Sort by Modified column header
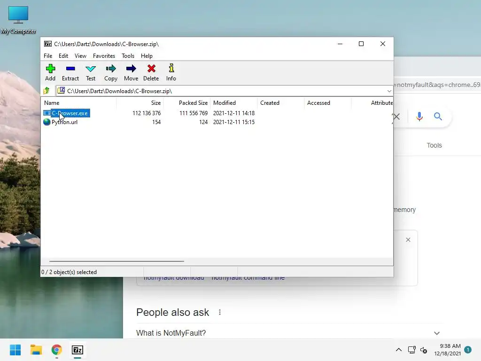481x361 pixels. [234, 103]
